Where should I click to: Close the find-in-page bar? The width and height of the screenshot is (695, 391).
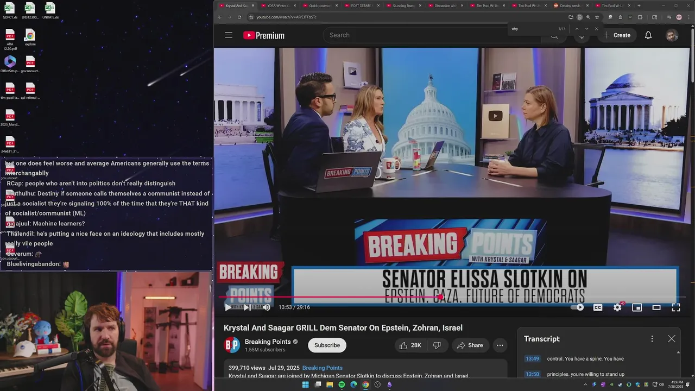pos(596,29)
